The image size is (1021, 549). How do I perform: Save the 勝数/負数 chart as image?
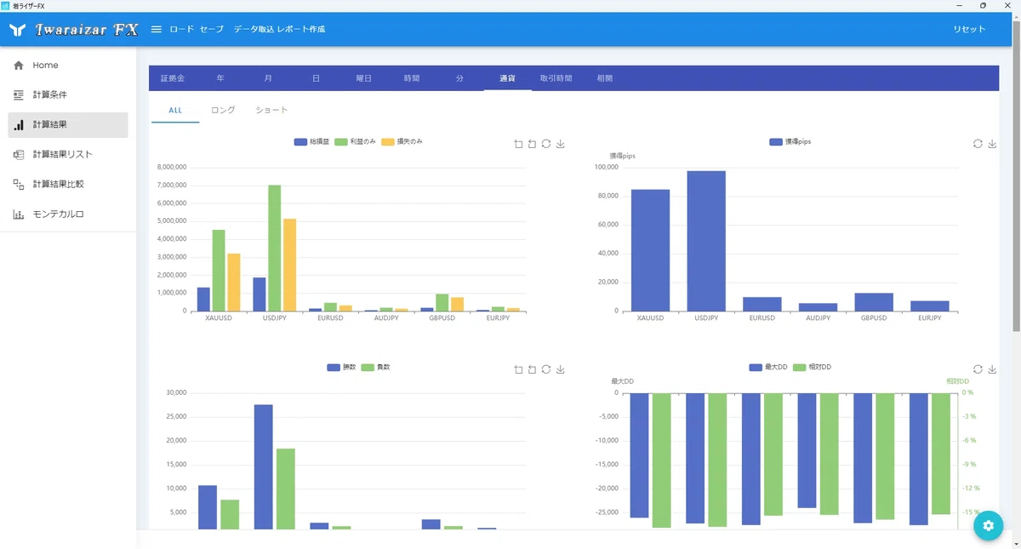point(560,369)
